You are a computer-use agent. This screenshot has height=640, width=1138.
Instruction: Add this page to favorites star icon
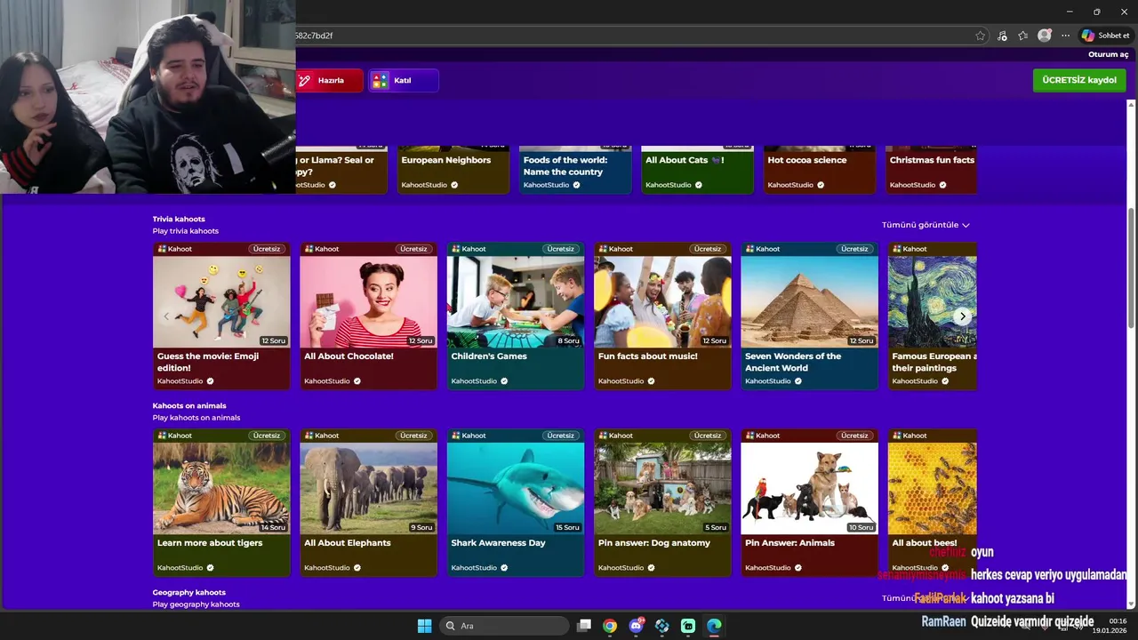(x=981, y=36)
